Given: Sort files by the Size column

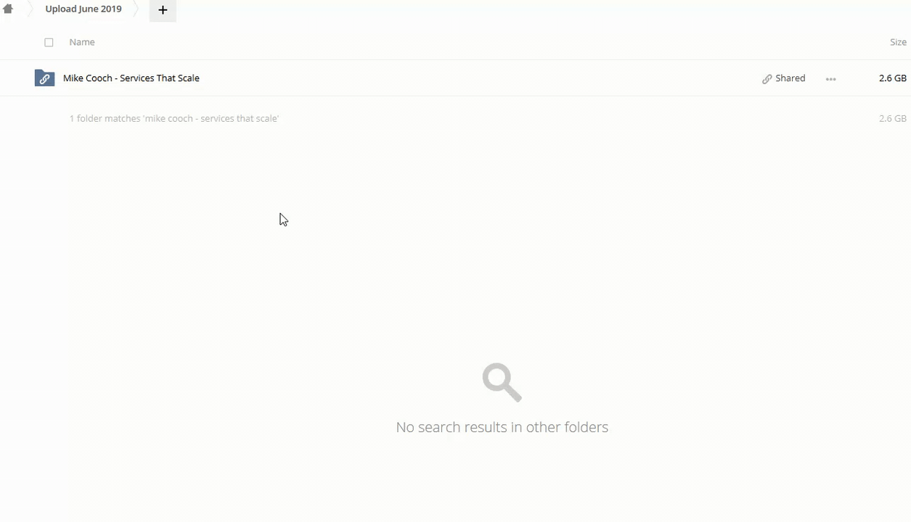Looking at the screenshot, I should pyautogui.click(x=898, y=42).
